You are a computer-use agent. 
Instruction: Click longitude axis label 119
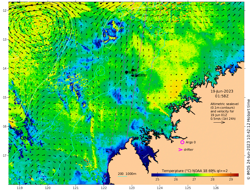point(20,188)
